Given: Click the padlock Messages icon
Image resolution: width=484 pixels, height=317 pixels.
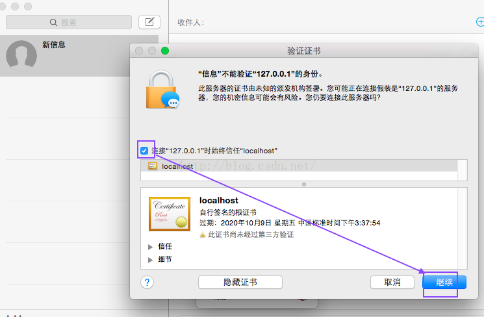Looking at the screenshot, I should tap(162, 89).
